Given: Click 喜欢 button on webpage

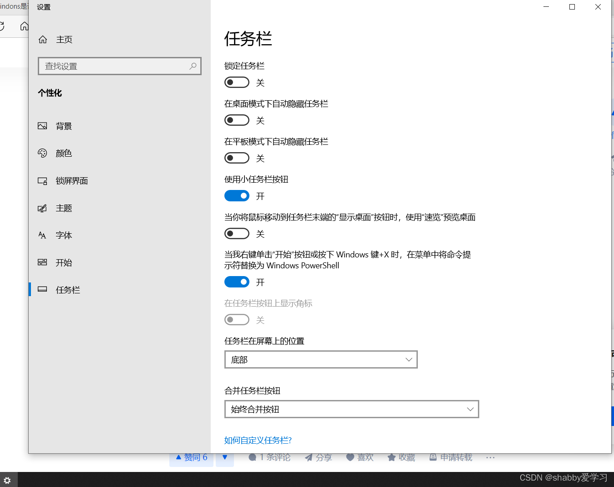Looking at the screenshot, I should pos(360,457).
